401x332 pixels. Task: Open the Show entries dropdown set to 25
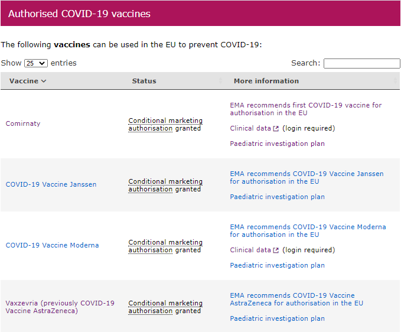(x=36, y=63)
